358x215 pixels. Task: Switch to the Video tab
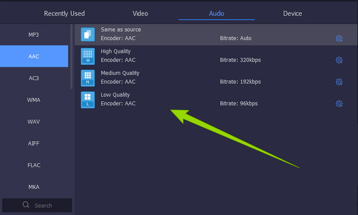(x=140, y=14)
